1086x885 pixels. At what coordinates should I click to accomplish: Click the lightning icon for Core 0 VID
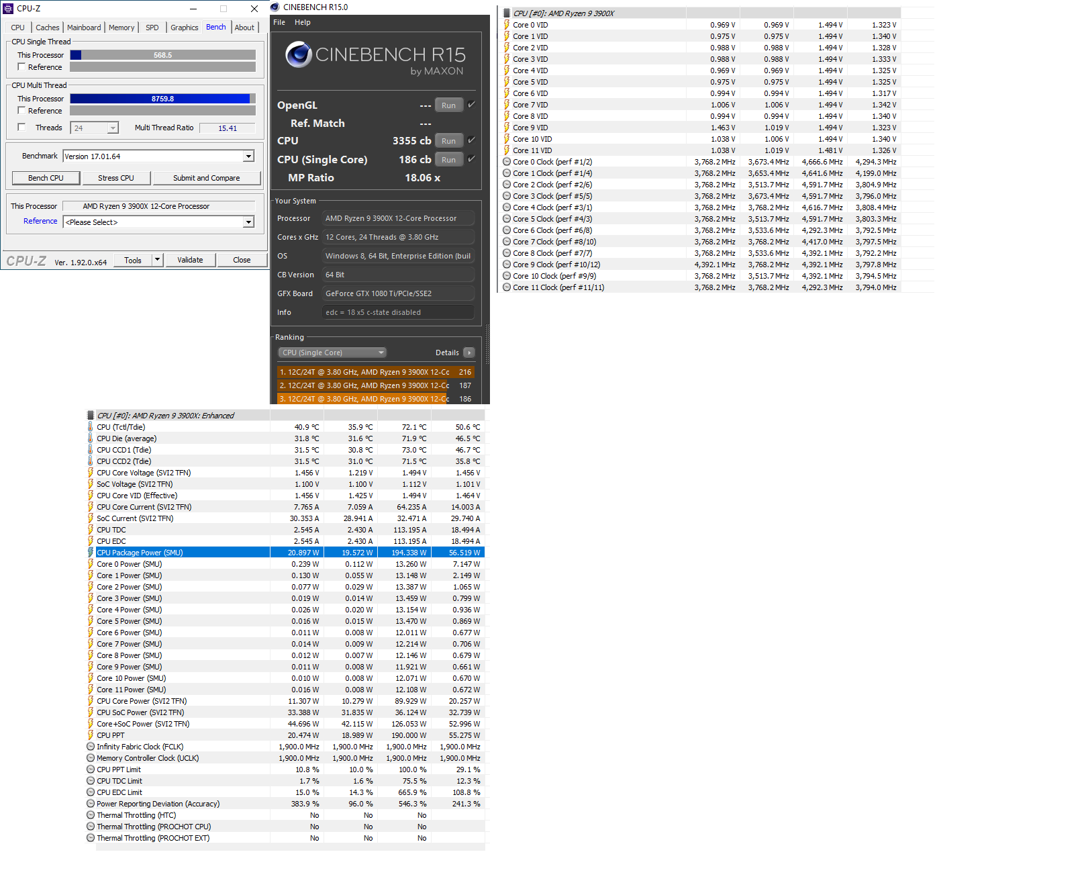point(507,25)
